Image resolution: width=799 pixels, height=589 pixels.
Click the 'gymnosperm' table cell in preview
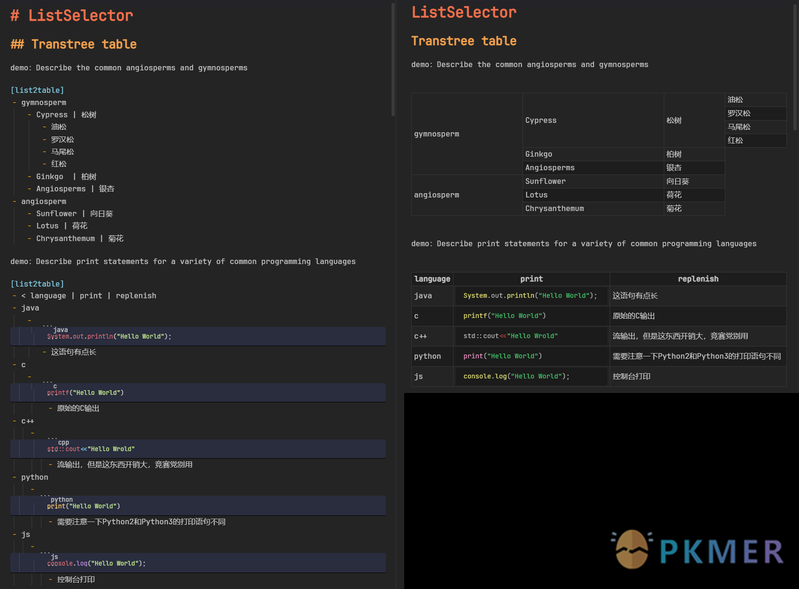point(467,134)
